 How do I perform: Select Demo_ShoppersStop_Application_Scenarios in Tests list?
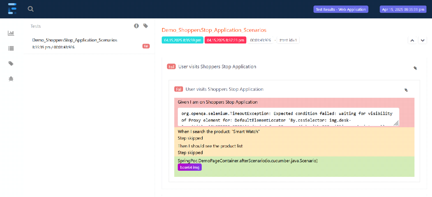[75, 40]
